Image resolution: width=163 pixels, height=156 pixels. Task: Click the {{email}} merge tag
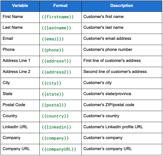(53, 39)
